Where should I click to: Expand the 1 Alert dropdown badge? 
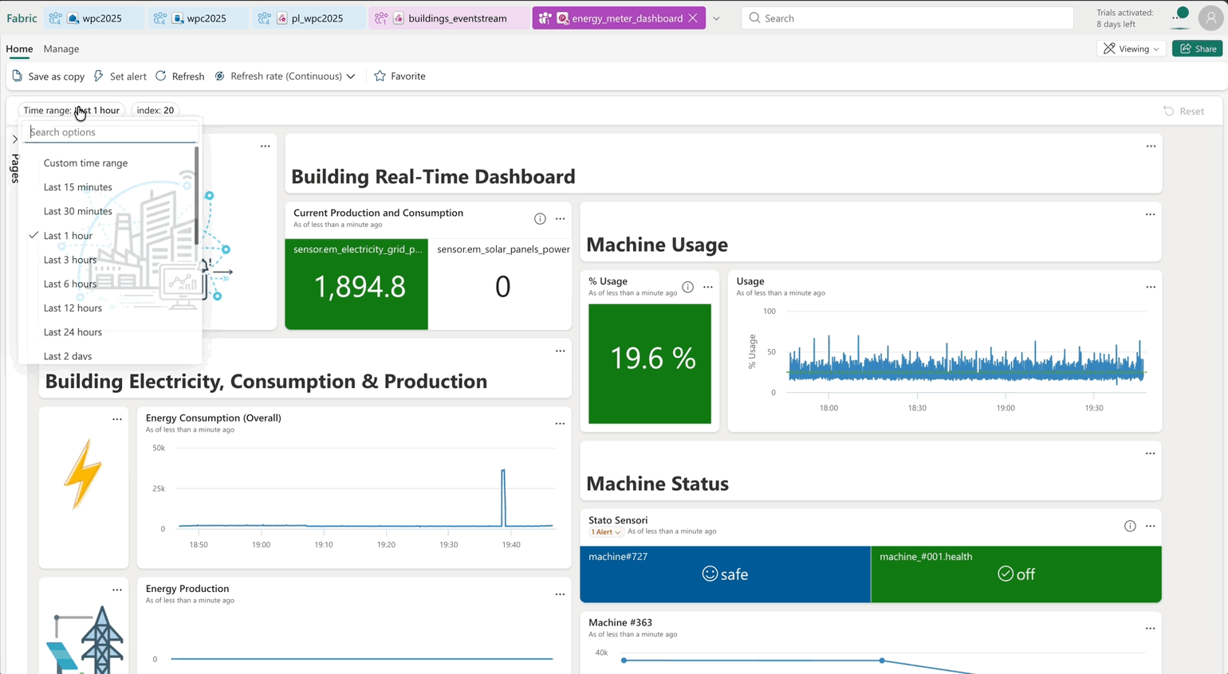605,531
